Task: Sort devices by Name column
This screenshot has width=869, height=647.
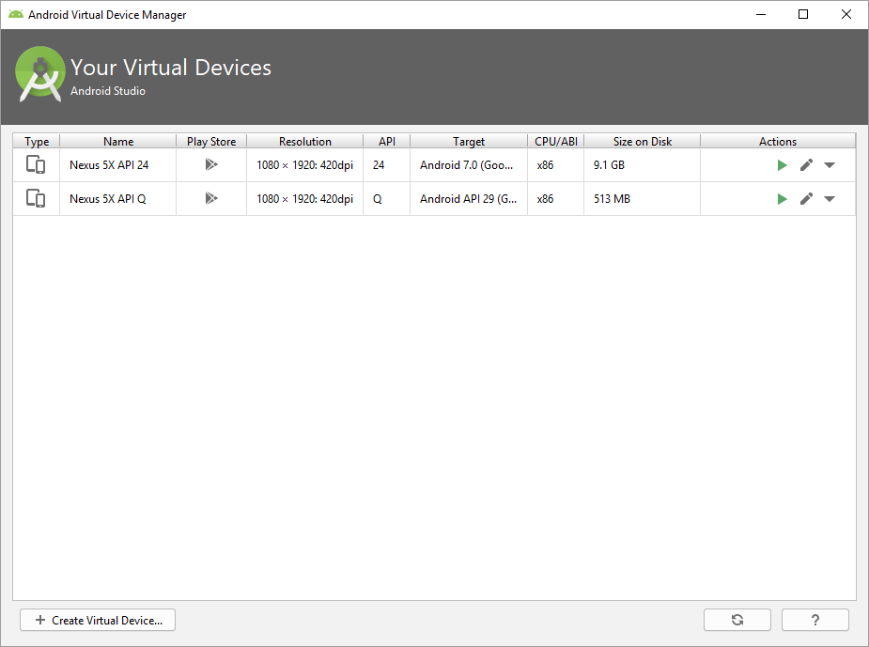Action: click(x=118, y=141)
